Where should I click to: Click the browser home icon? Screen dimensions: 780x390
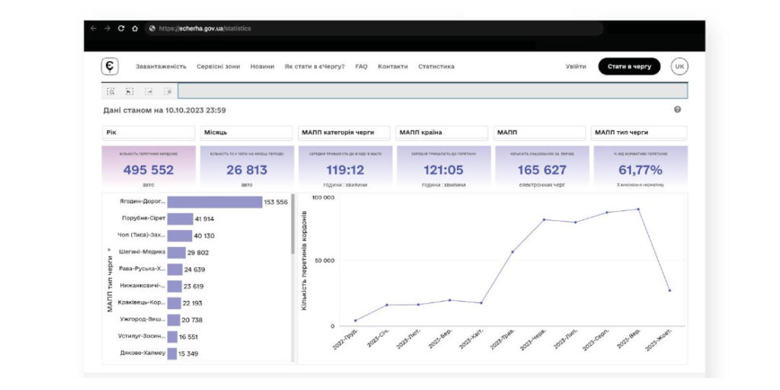135,28
